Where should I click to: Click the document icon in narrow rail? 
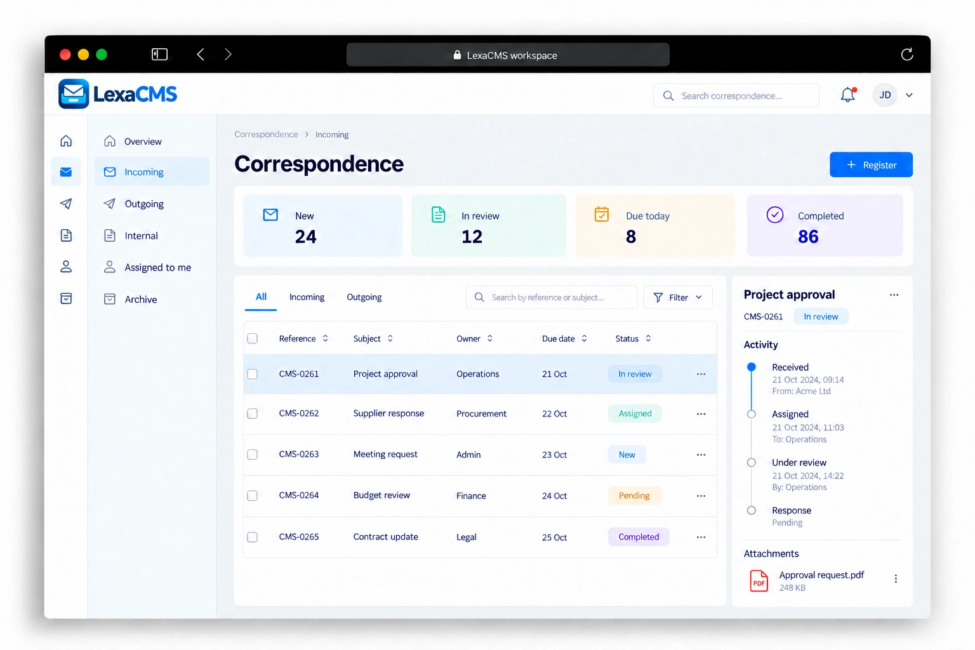[x=66, y=235]
